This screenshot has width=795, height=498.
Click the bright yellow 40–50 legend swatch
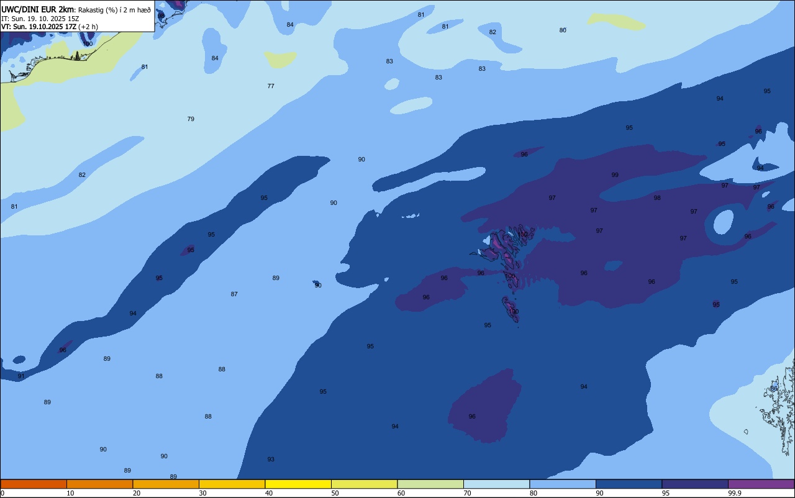pyautogui.click(x=298, y=484)
